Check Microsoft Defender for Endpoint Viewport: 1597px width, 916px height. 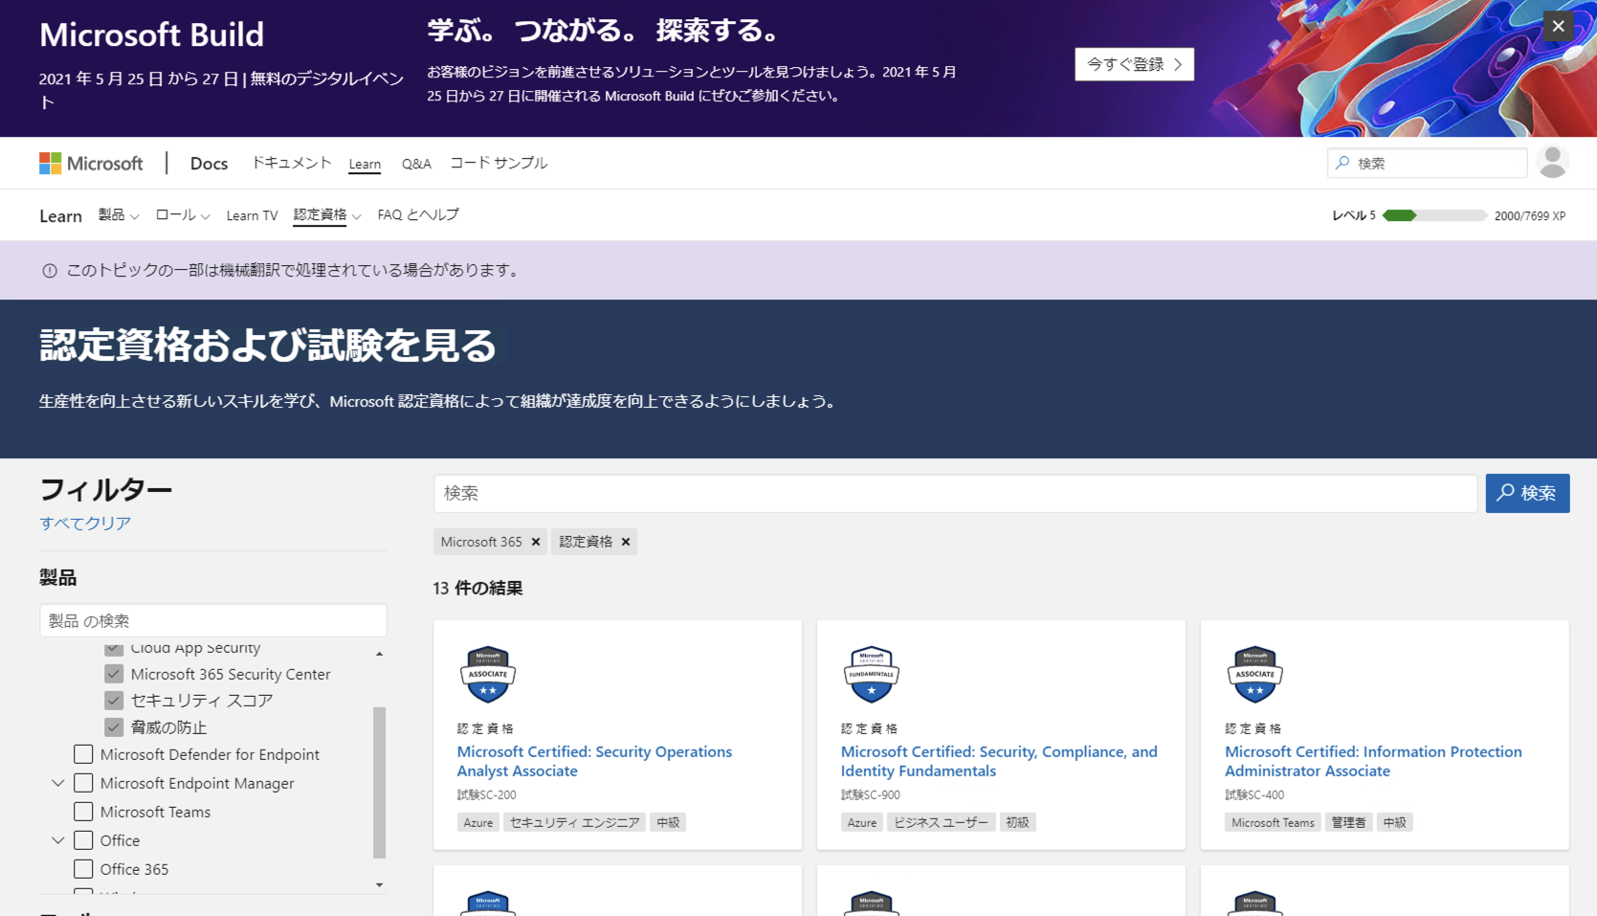(83, 754)
